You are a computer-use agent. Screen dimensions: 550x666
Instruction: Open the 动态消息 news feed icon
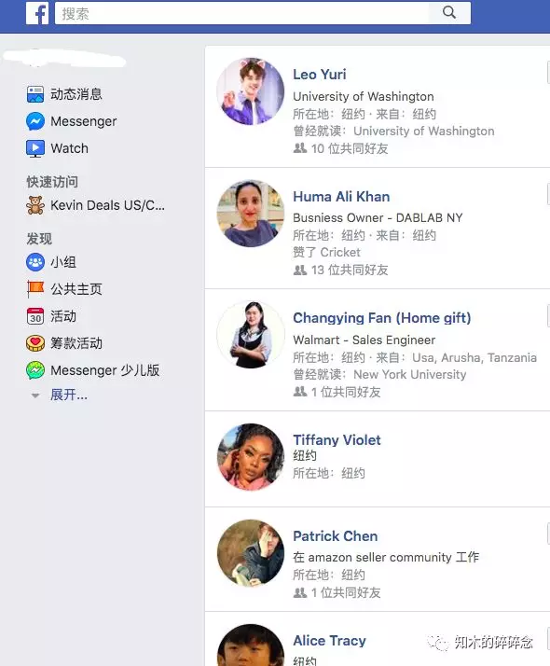click(35, 94)
